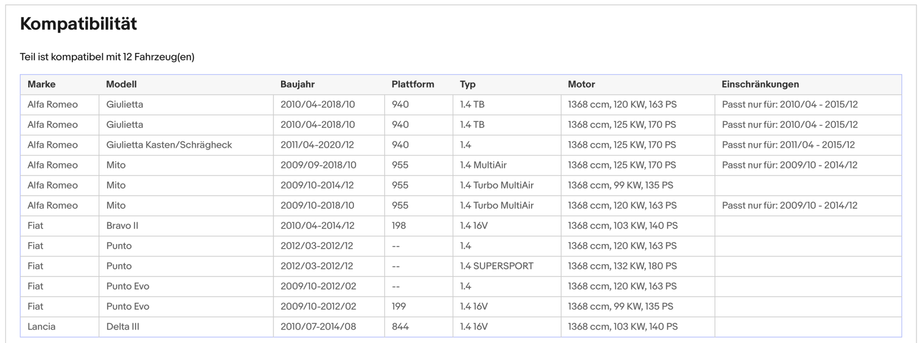The height and width of the screenshot is (343, 921).
Task: Select the 132 KW, 180 PS motor cell
Action: coord(622,266)
